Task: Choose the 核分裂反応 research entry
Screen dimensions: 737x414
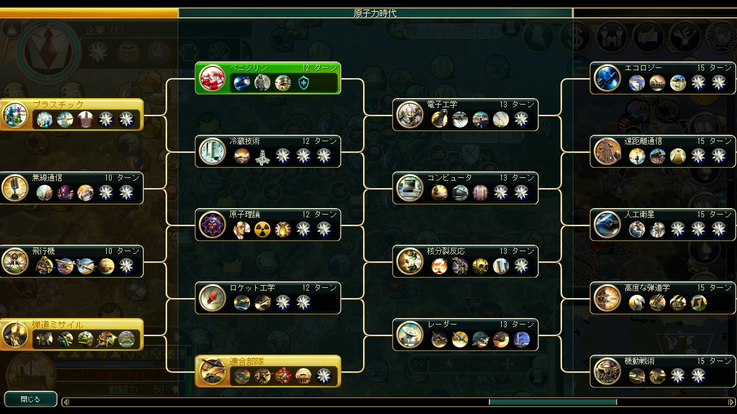Action: click(x=465, y=261)
